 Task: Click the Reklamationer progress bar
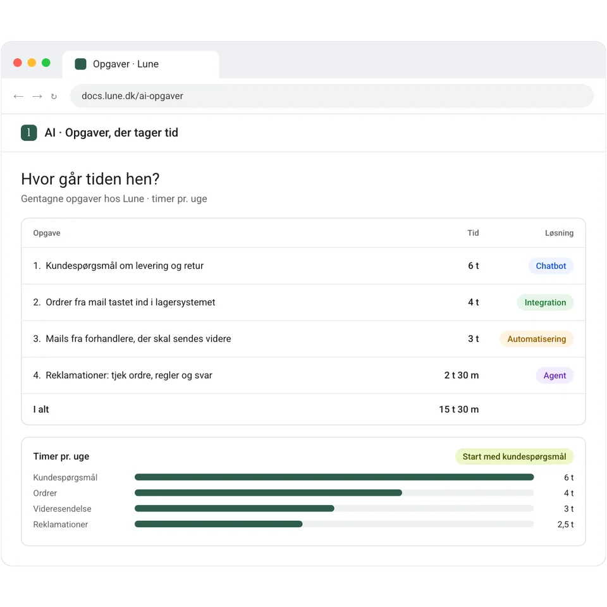coord(334,524)
